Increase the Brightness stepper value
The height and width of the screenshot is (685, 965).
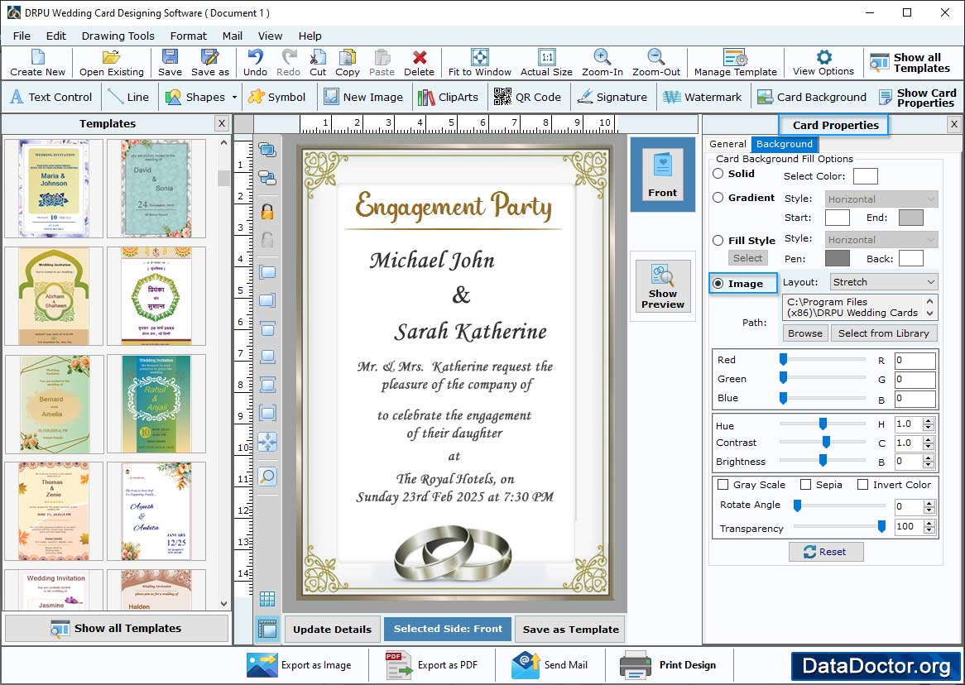(929, 457)
